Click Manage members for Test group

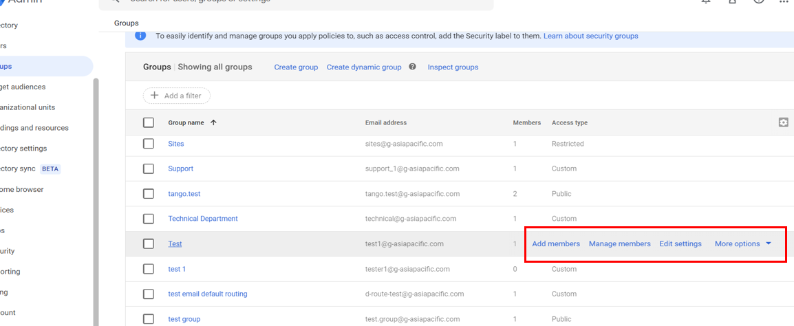pyautogui.click(x=620, y=243)
